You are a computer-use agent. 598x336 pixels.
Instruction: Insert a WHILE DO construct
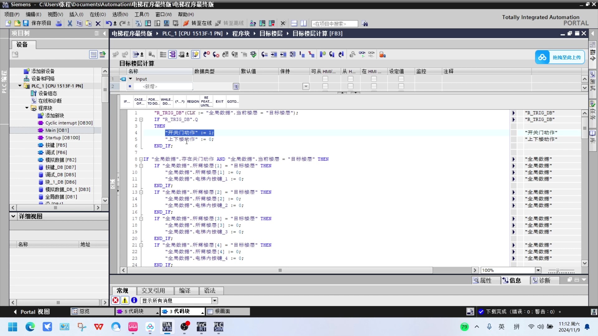[167, 101]
